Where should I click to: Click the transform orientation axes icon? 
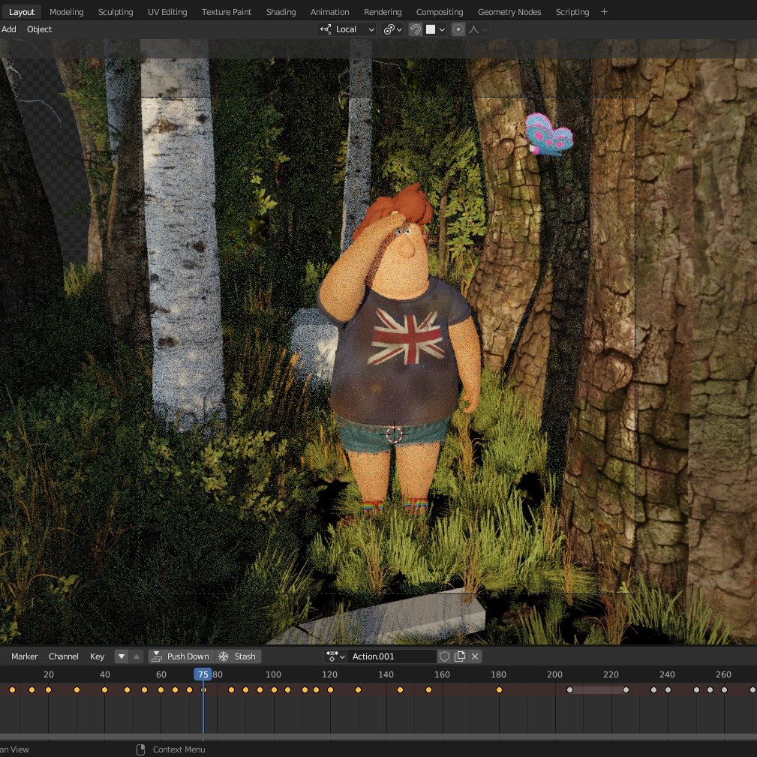326,29
